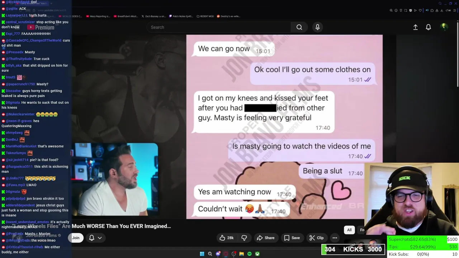Click chat username @papacrunch1750

pyautogui.click(x=20, y=84)
